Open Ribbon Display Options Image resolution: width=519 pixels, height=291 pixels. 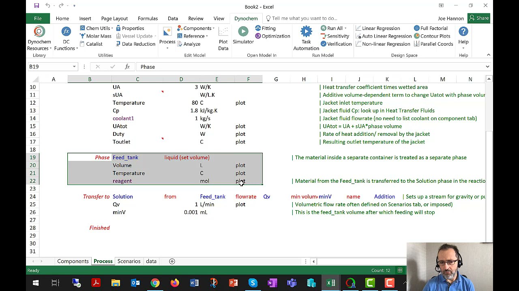[x=441, y=6]
